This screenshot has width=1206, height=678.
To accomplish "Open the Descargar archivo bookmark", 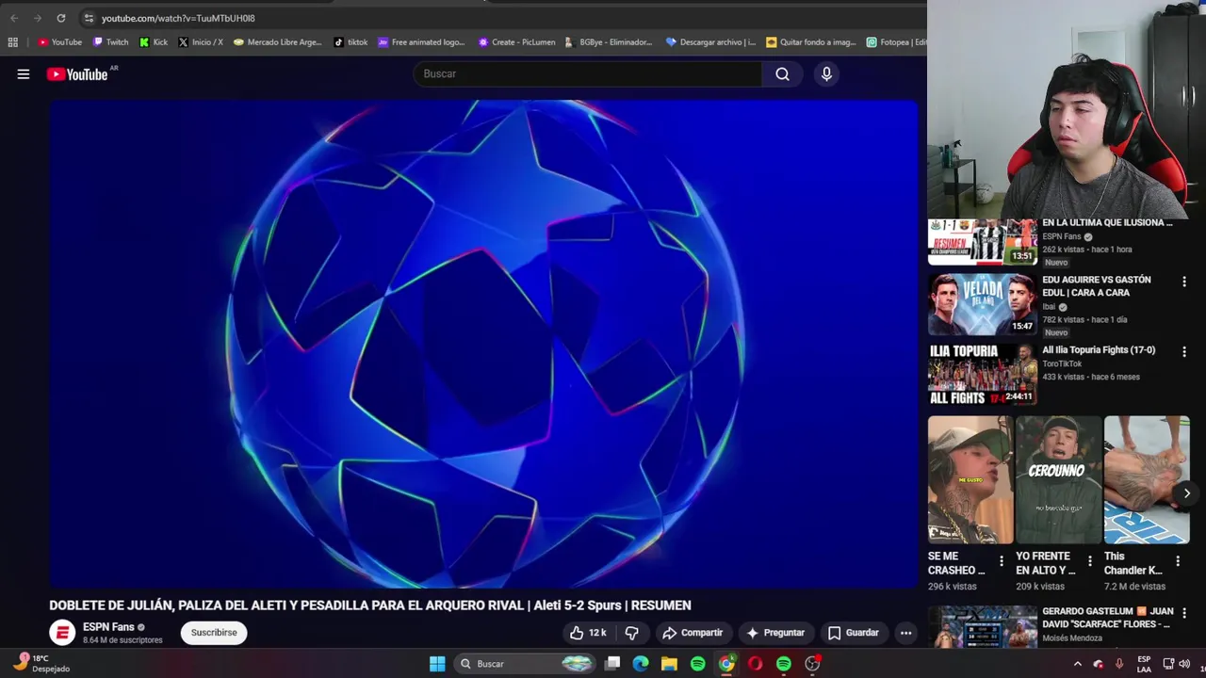I will coord(710,42).
